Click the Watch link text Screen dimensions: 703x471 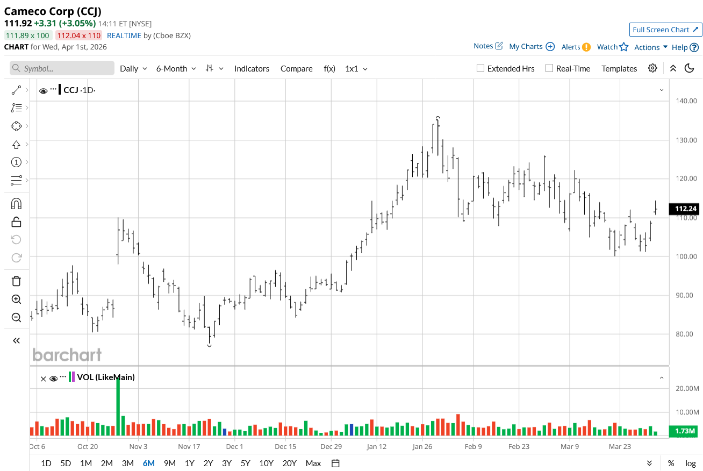coord(607,47)
